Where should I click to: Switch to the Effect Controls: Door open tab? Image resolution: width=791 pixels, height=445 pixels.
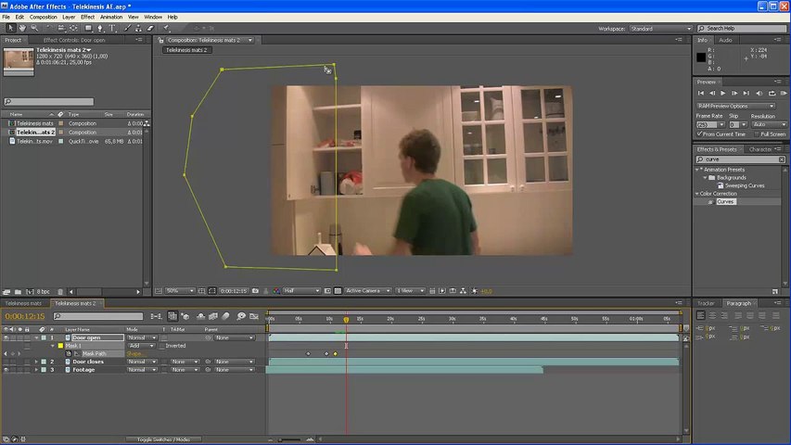pyautogui.click(x=74, y=41)
